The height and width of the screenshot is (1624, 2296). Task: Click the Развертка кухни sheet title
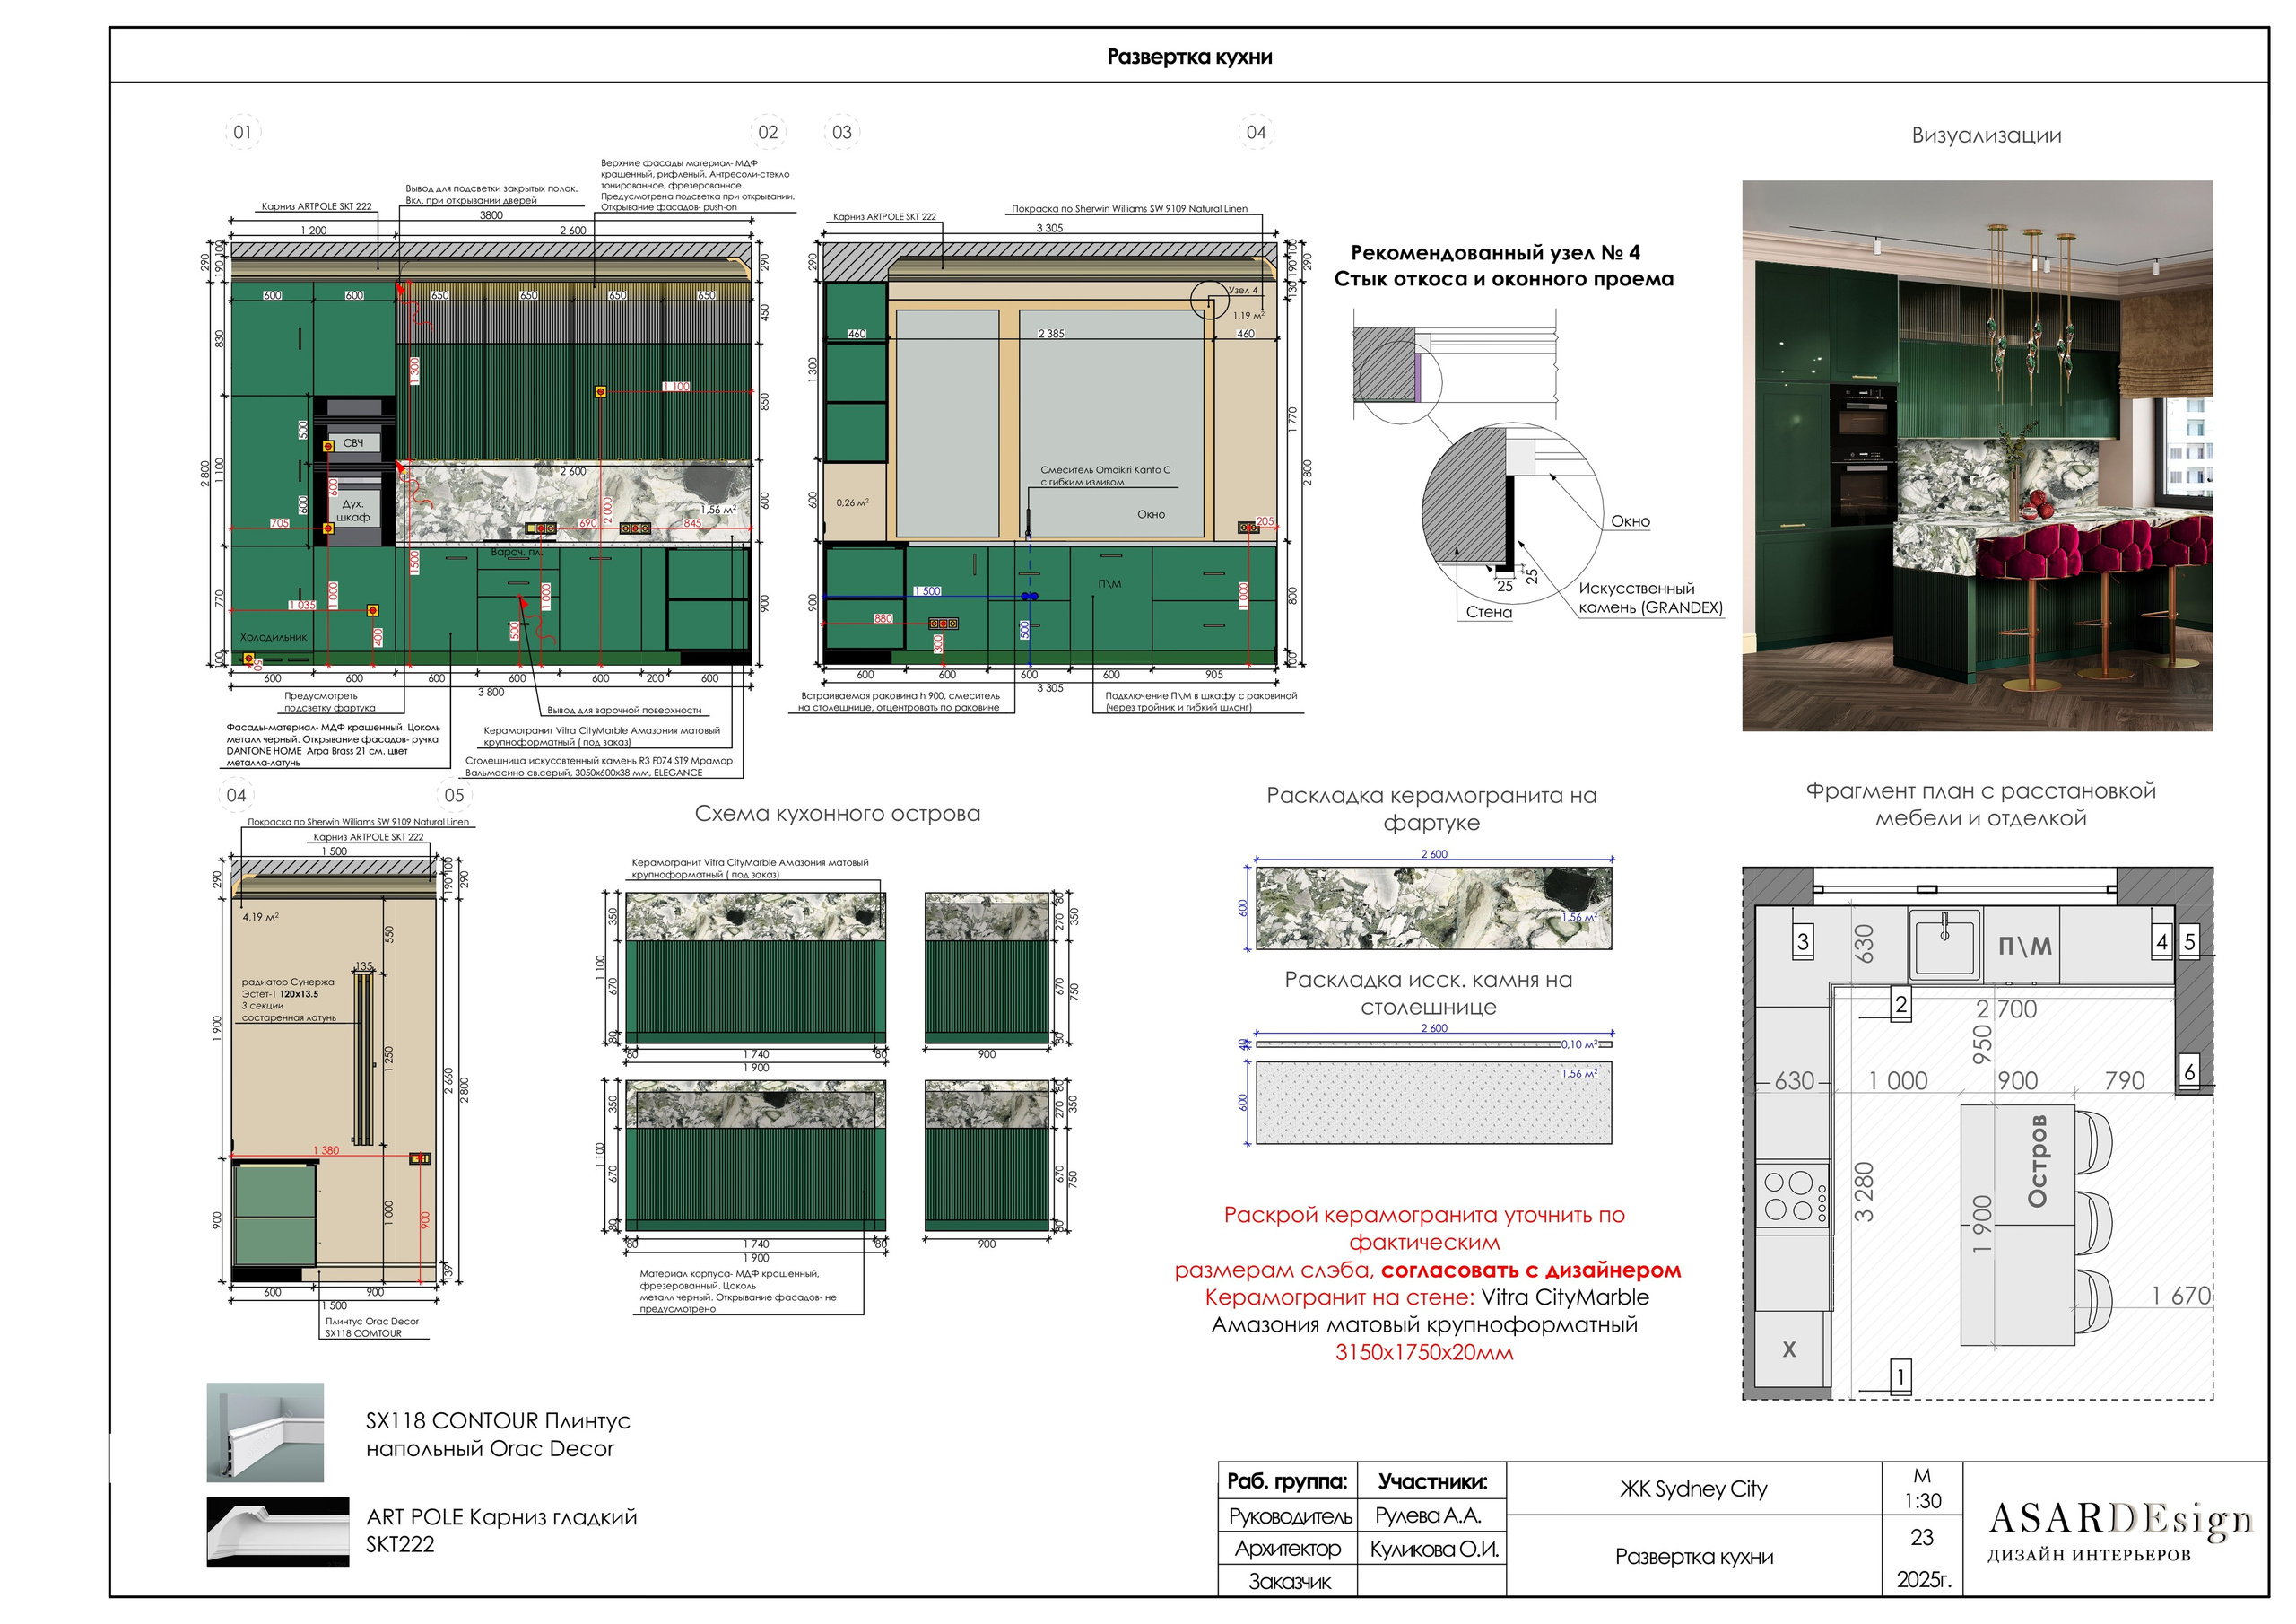[1188, 57]
